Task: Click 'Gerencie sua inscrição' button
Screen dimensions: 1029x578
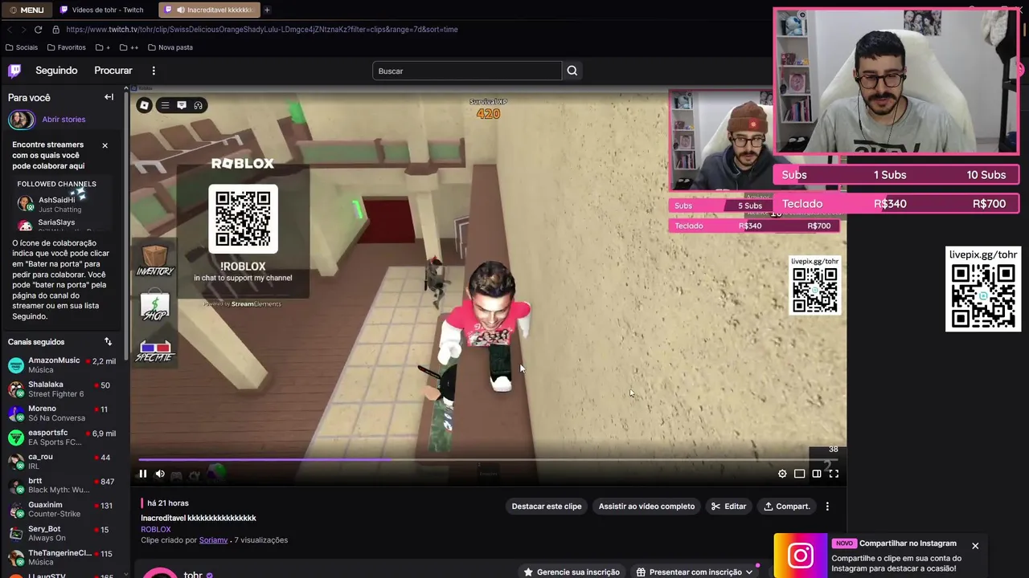Action: (x=572, y=572)
